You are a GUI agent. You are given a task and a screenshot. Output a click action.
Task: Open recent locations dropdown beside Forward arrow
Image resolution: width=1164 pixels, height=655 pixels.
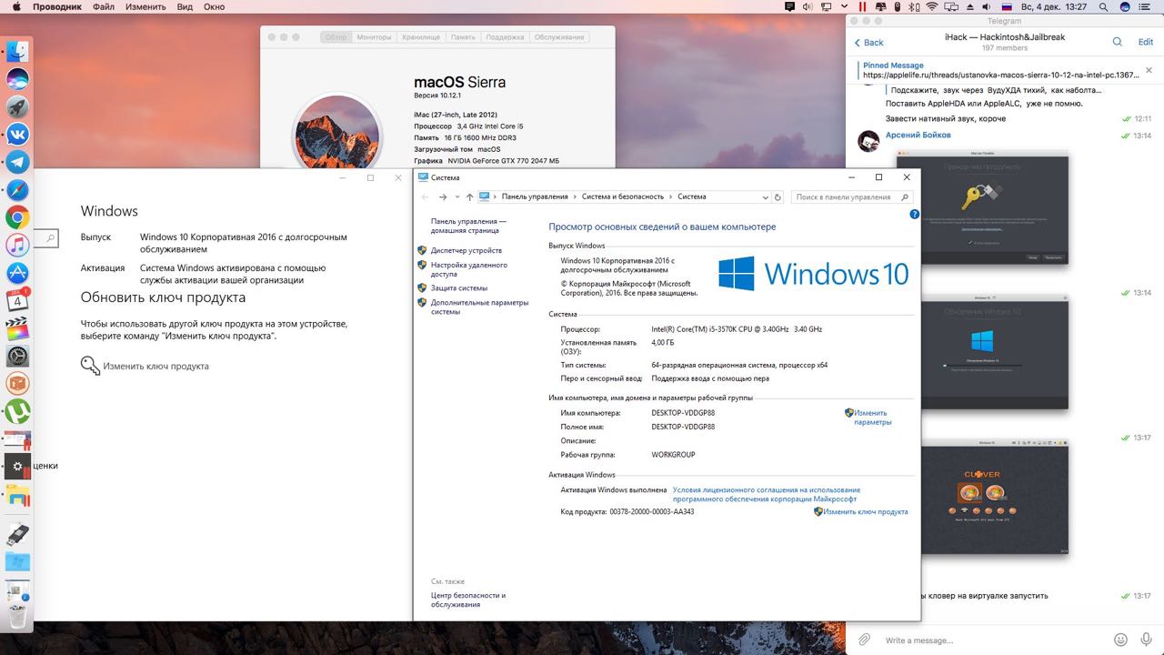point(457,196)
